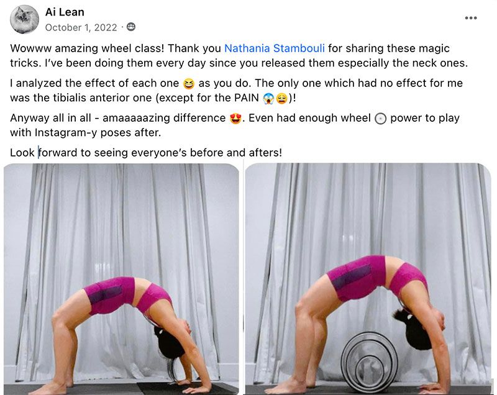Click the word "forward" beside the text cursor
497x395 pixels.
[58, 153]
